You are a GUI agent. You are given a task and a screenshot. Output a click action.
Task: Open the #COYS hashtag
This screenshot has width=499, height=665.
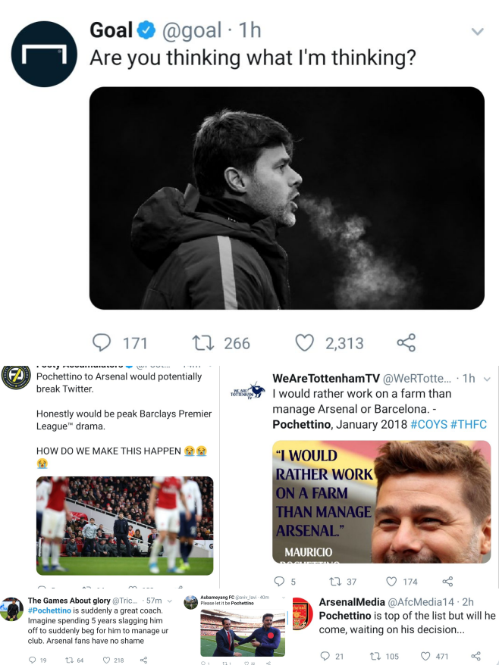click(x=428, y=424)
